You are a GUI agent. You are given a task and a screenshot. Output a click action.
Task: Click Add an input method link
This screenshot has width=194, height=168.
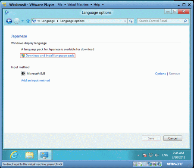(x=35, y=81)
